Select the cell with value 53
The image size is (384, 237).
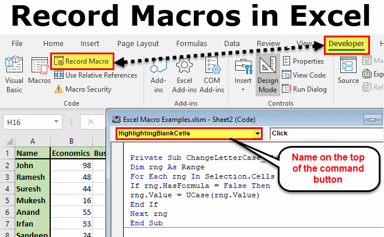pyautogui.click(x=71, y=224)
